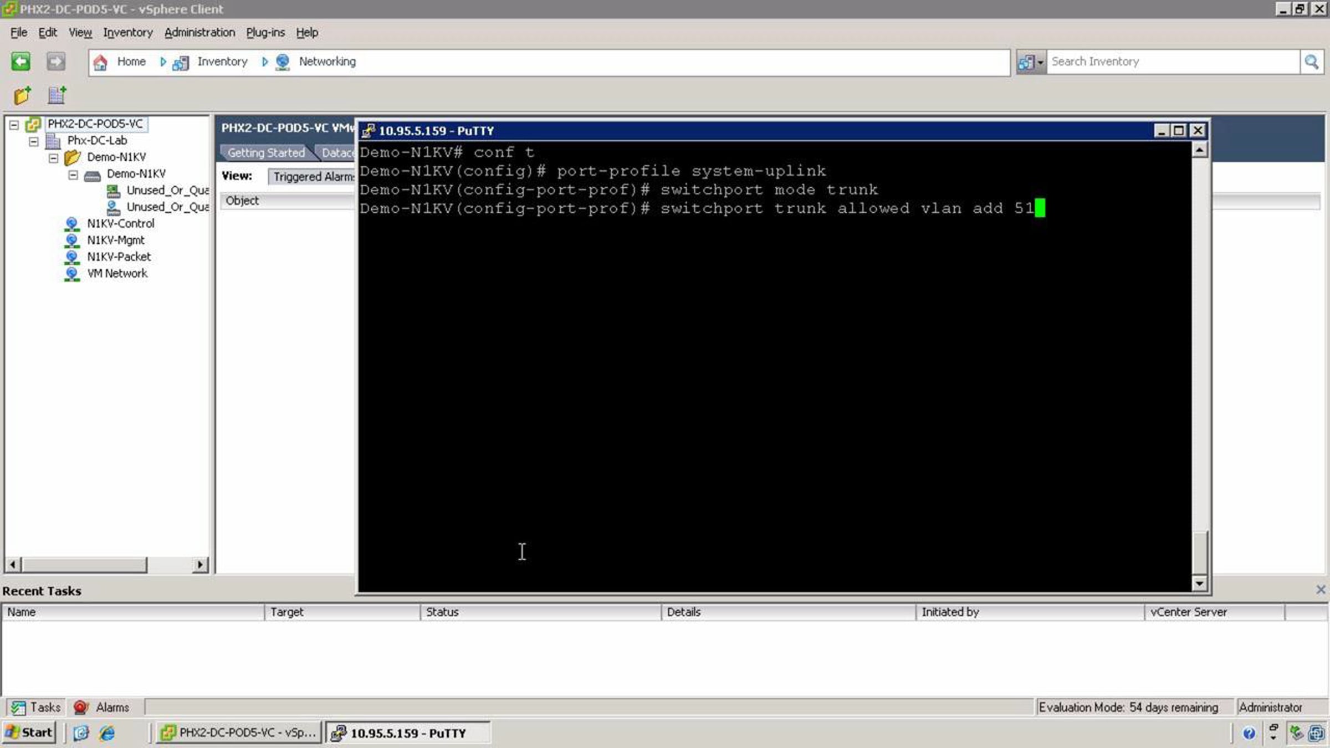Image resolution: width=1330 pixels, height=748 pixels.
Task: Click the Demo-N1KV folder icon
Action: click(x=73, y=157)
